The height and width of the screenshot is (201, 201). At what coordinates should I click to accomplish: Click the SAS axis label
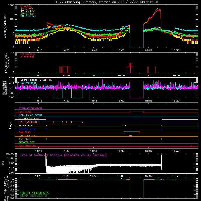coord(3,163)
